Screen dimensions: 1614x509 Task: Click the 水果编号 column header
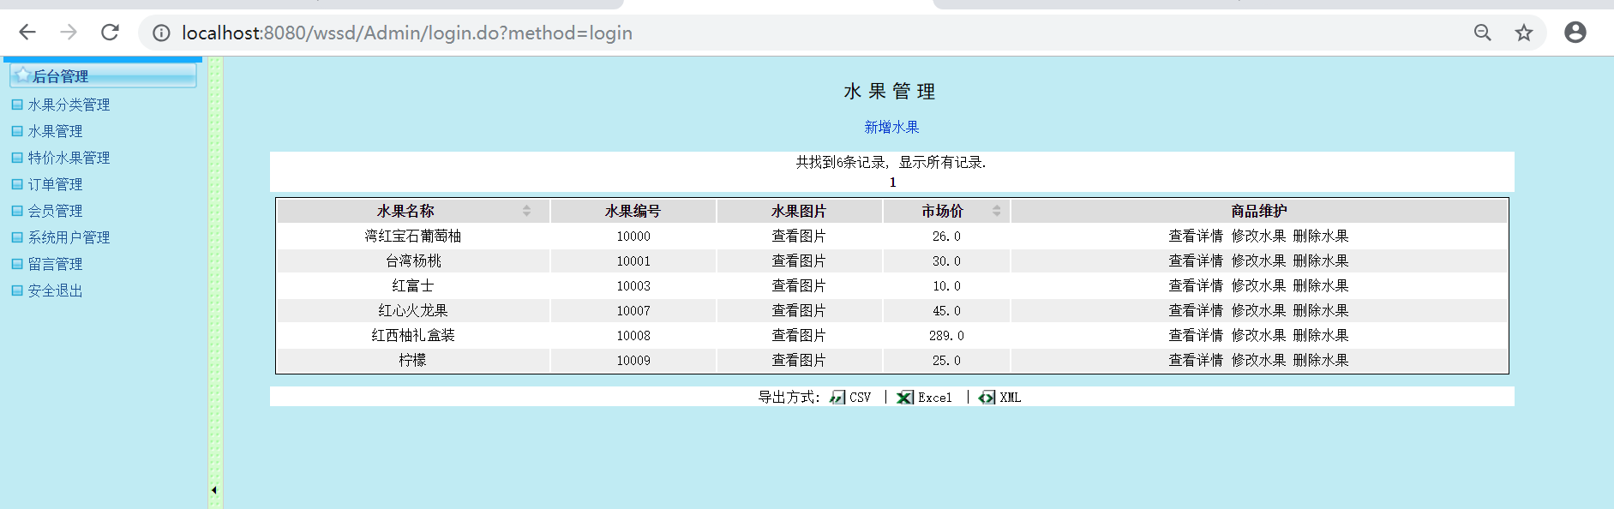click(x=633, y=211)
